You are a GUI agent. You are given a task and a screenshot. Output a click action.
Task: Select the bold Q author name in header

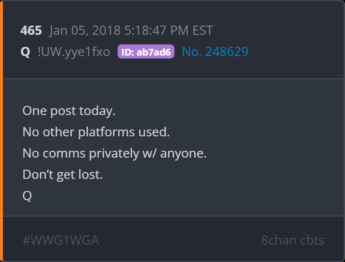pyautogui.click(x=25, y=52)
